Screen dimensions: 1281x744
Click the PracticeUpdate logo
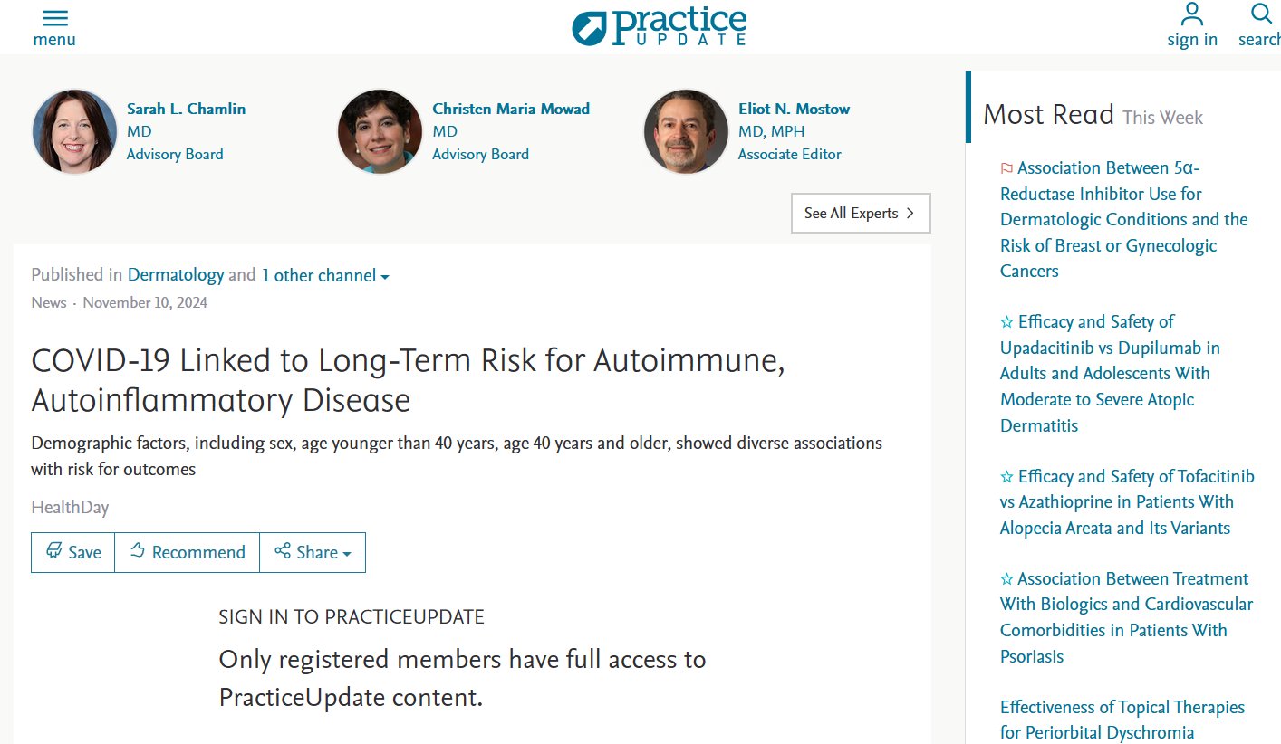[x=659, y=26]
